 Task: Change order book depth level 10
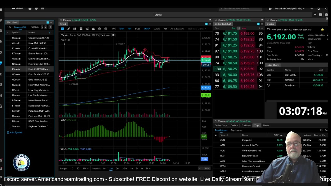239,28
